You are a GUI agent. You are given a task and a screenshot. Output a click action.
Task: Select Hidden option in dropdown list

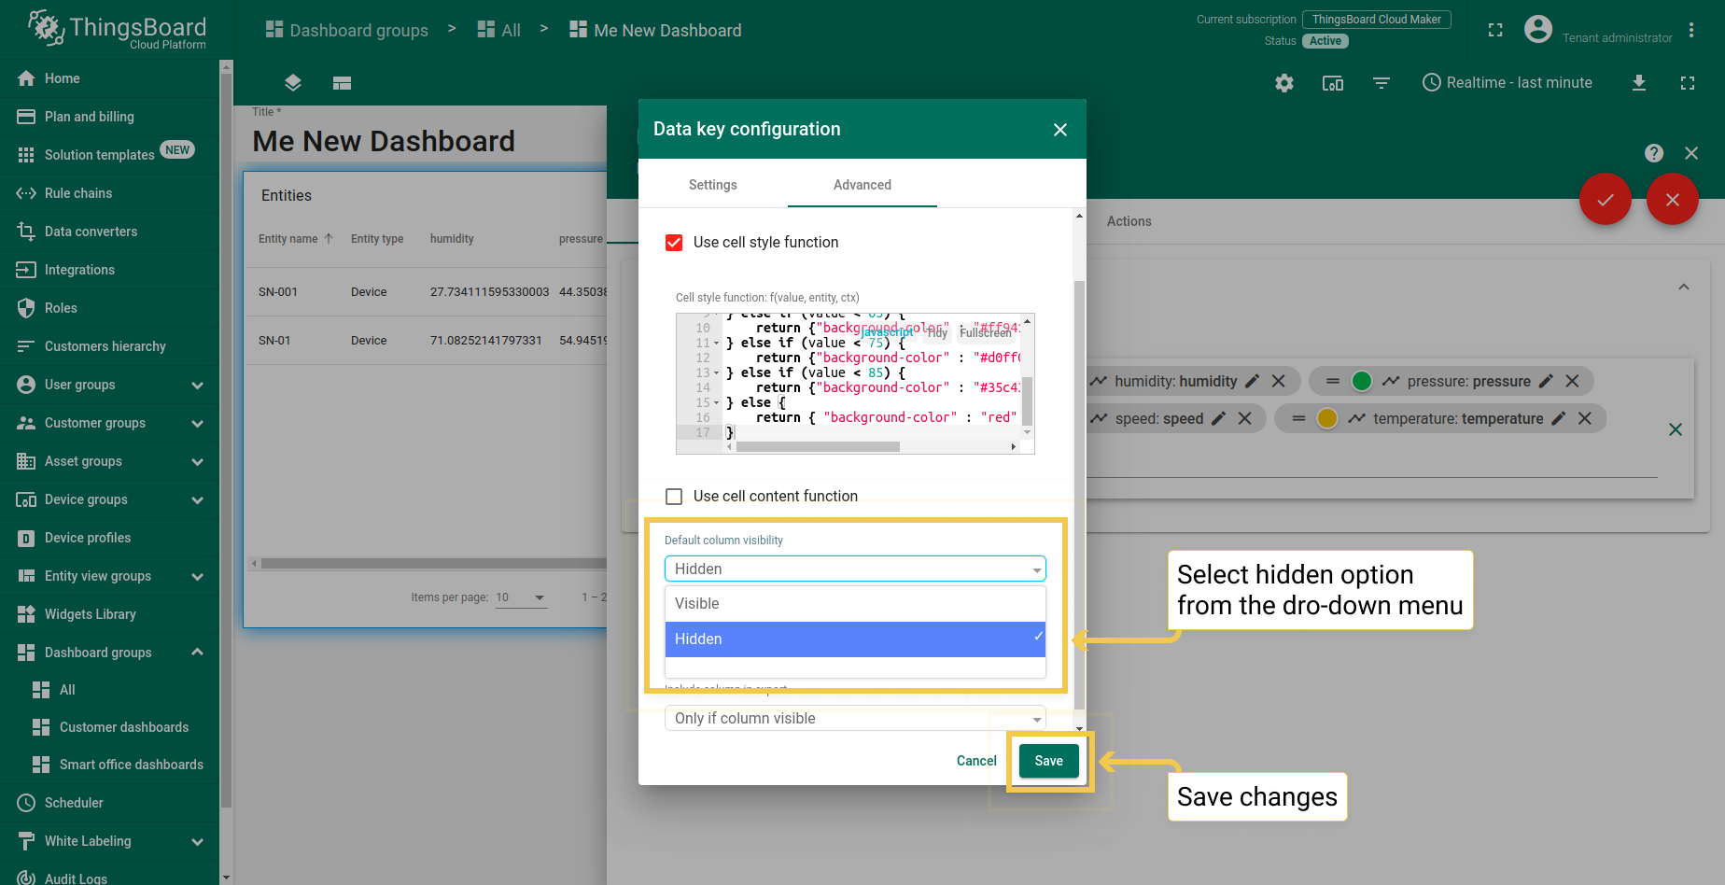(x=855, y=639)
